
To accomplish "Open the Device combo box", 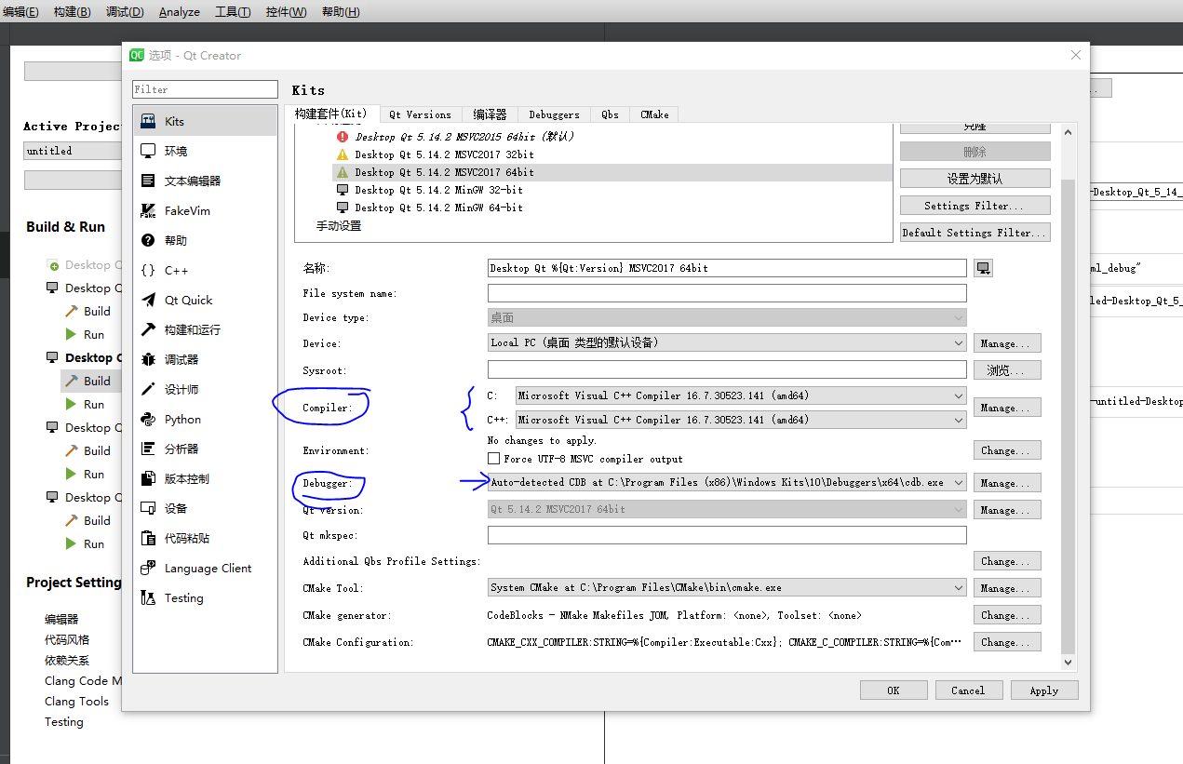I will 727,343.
